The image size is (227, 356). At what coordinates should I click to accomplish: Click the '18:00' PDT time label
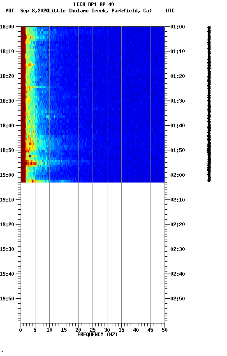[x=7, y=27]
